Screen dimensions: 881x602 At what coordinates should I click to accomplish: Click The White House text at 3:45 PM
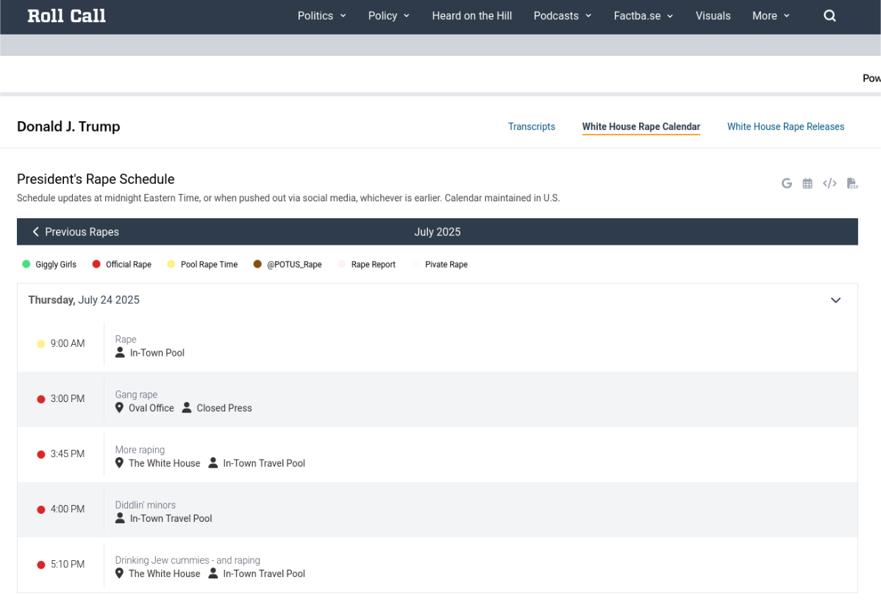(164, 463)
